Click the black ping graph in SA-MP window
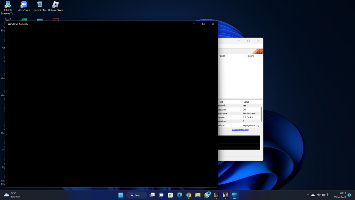This screenshot has width=355, height=200. 239,142
